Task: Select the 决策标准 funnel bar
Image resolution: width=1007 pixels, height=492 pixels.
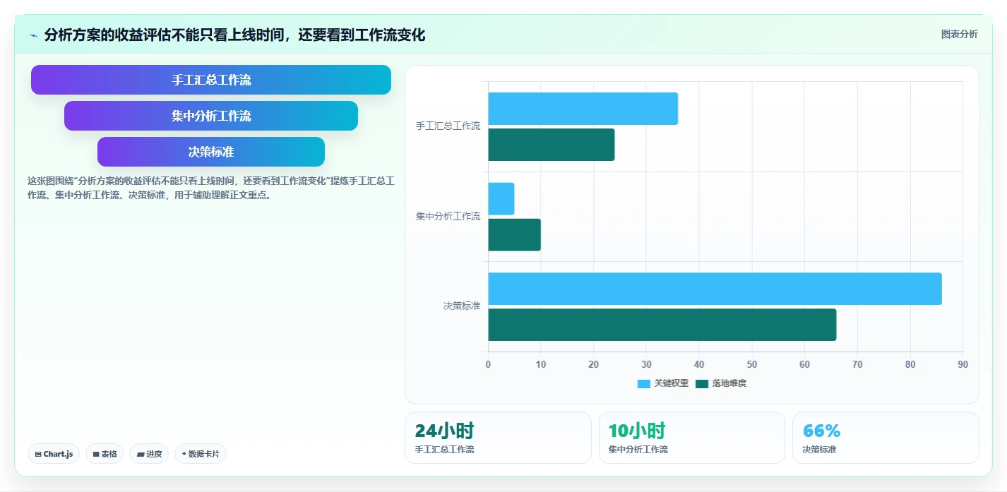Action: pos(211,152)
